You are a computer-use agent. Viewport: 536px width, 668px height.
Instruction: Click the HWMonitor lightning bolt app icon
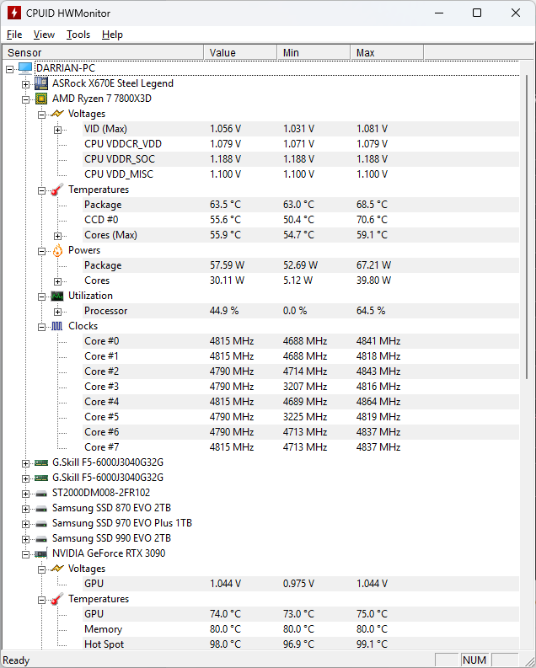(14, 13)
